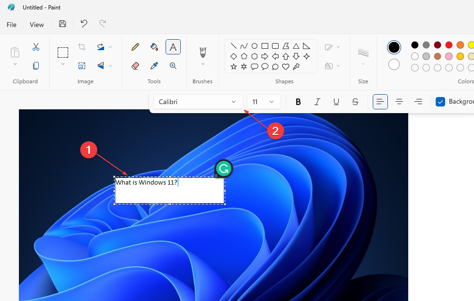Image resolution: width=474 pixels, height=301 pixels.
Task: Click the Redo arrow
Action: click(103, 24)
